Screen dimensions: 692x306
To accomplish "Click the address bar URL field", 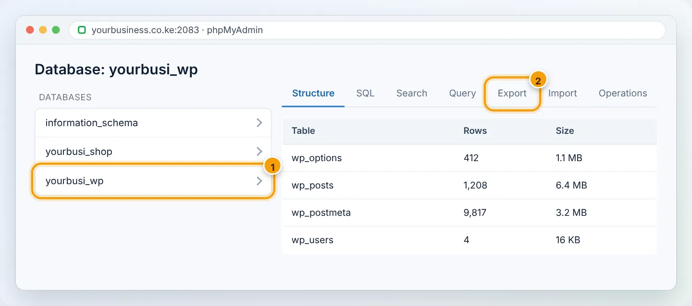I will coord(367,30).
